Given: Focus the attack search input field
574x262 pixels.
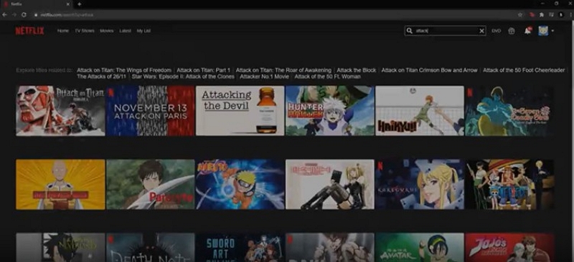Looking at the screenshot, I should tap(446, 31).
